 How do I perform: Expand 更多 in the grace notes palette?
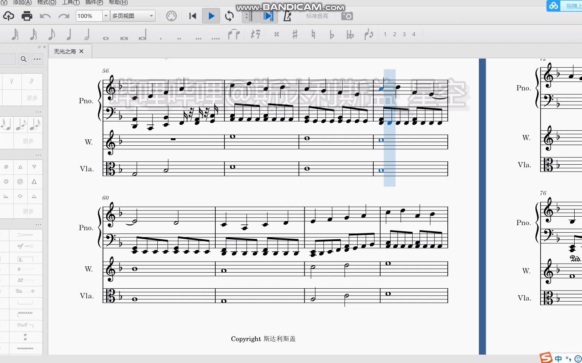click(x=28, y=141)
